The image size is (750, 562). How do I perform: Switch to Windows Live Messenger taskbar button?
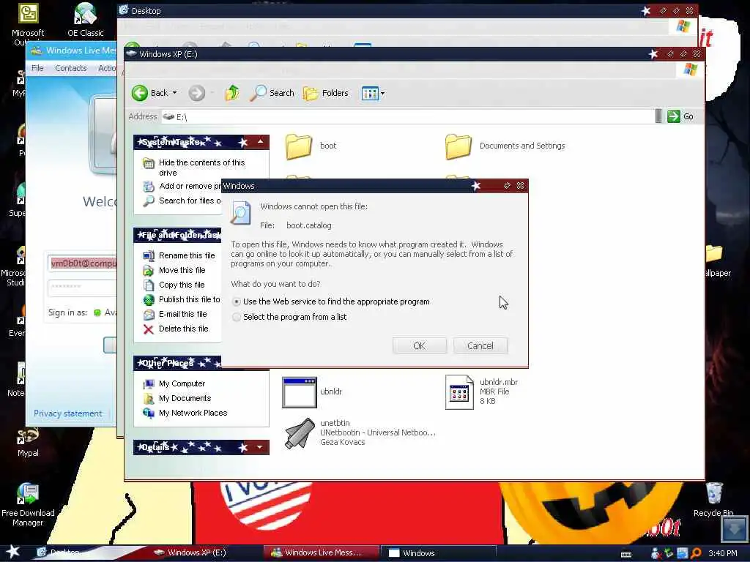321,553
